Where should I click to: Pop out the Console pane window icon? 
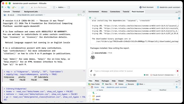(x=84, y=12)
